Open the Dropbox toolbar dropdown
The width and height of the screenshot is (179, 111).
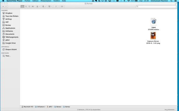[x=50, y=7]
